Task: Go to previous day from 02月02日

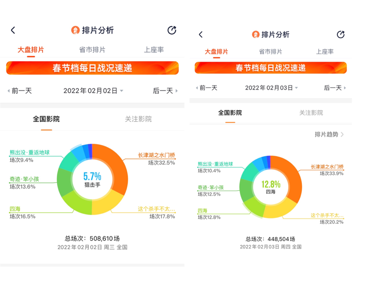Action: pyautogui.click(x=20, y=91)
